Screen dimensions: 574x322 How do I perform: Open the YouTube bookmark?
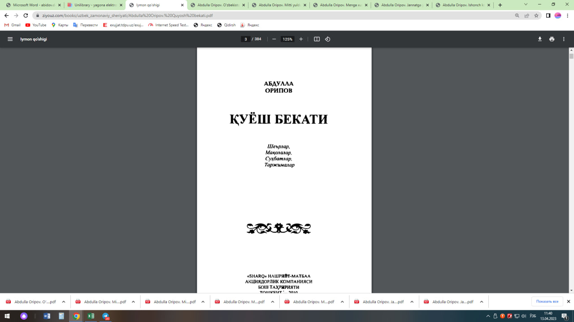click(x=35, y=25)
